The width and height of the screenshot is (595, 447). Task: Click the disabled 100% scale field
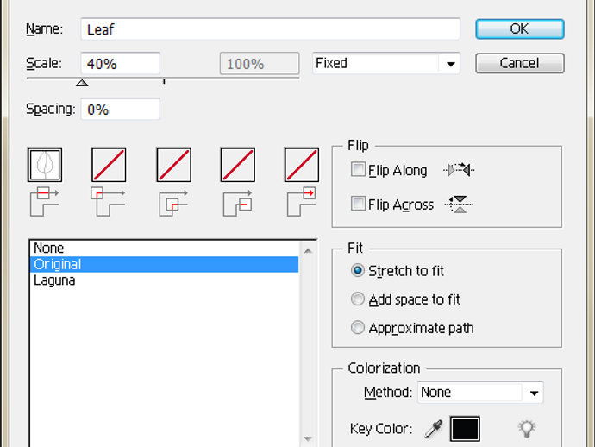click(260, 63)
